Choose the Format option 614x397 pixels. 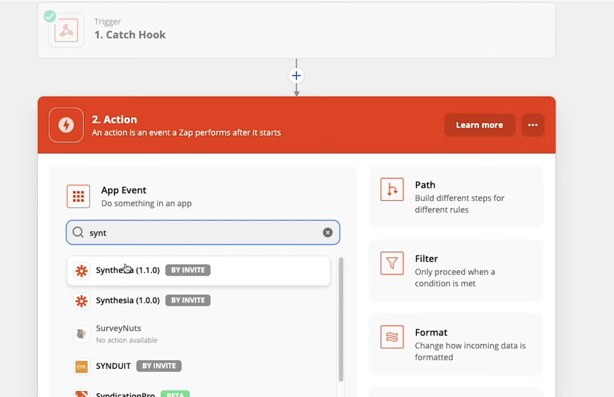(456, 344)
